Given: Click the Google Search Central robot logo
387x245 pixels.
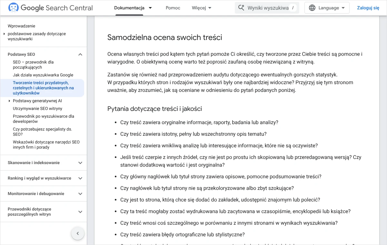Looking at the screenshot, I should tap(13, 8).
